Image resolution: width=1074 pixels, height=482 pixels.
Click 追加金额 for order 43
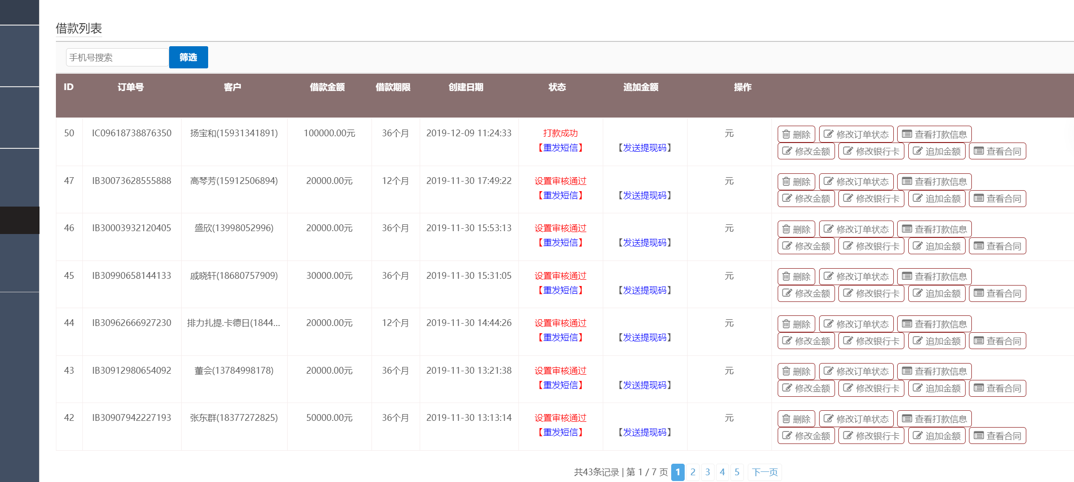[x=936, y=388]
